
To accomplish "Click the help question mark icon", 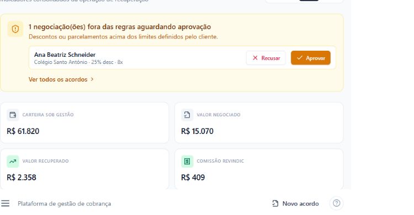I will tap(336, 203).
